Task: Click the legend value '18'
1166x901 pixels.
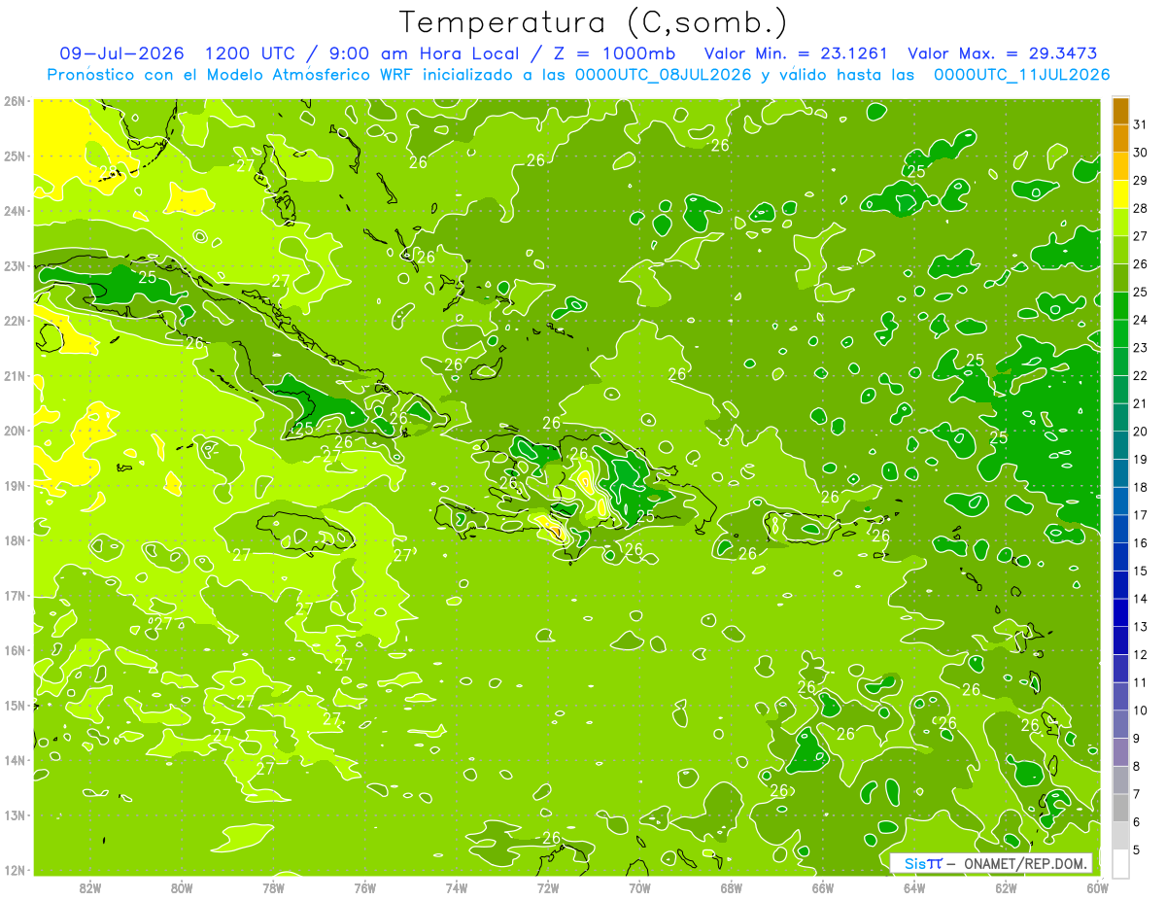Action: (1141, 487)
